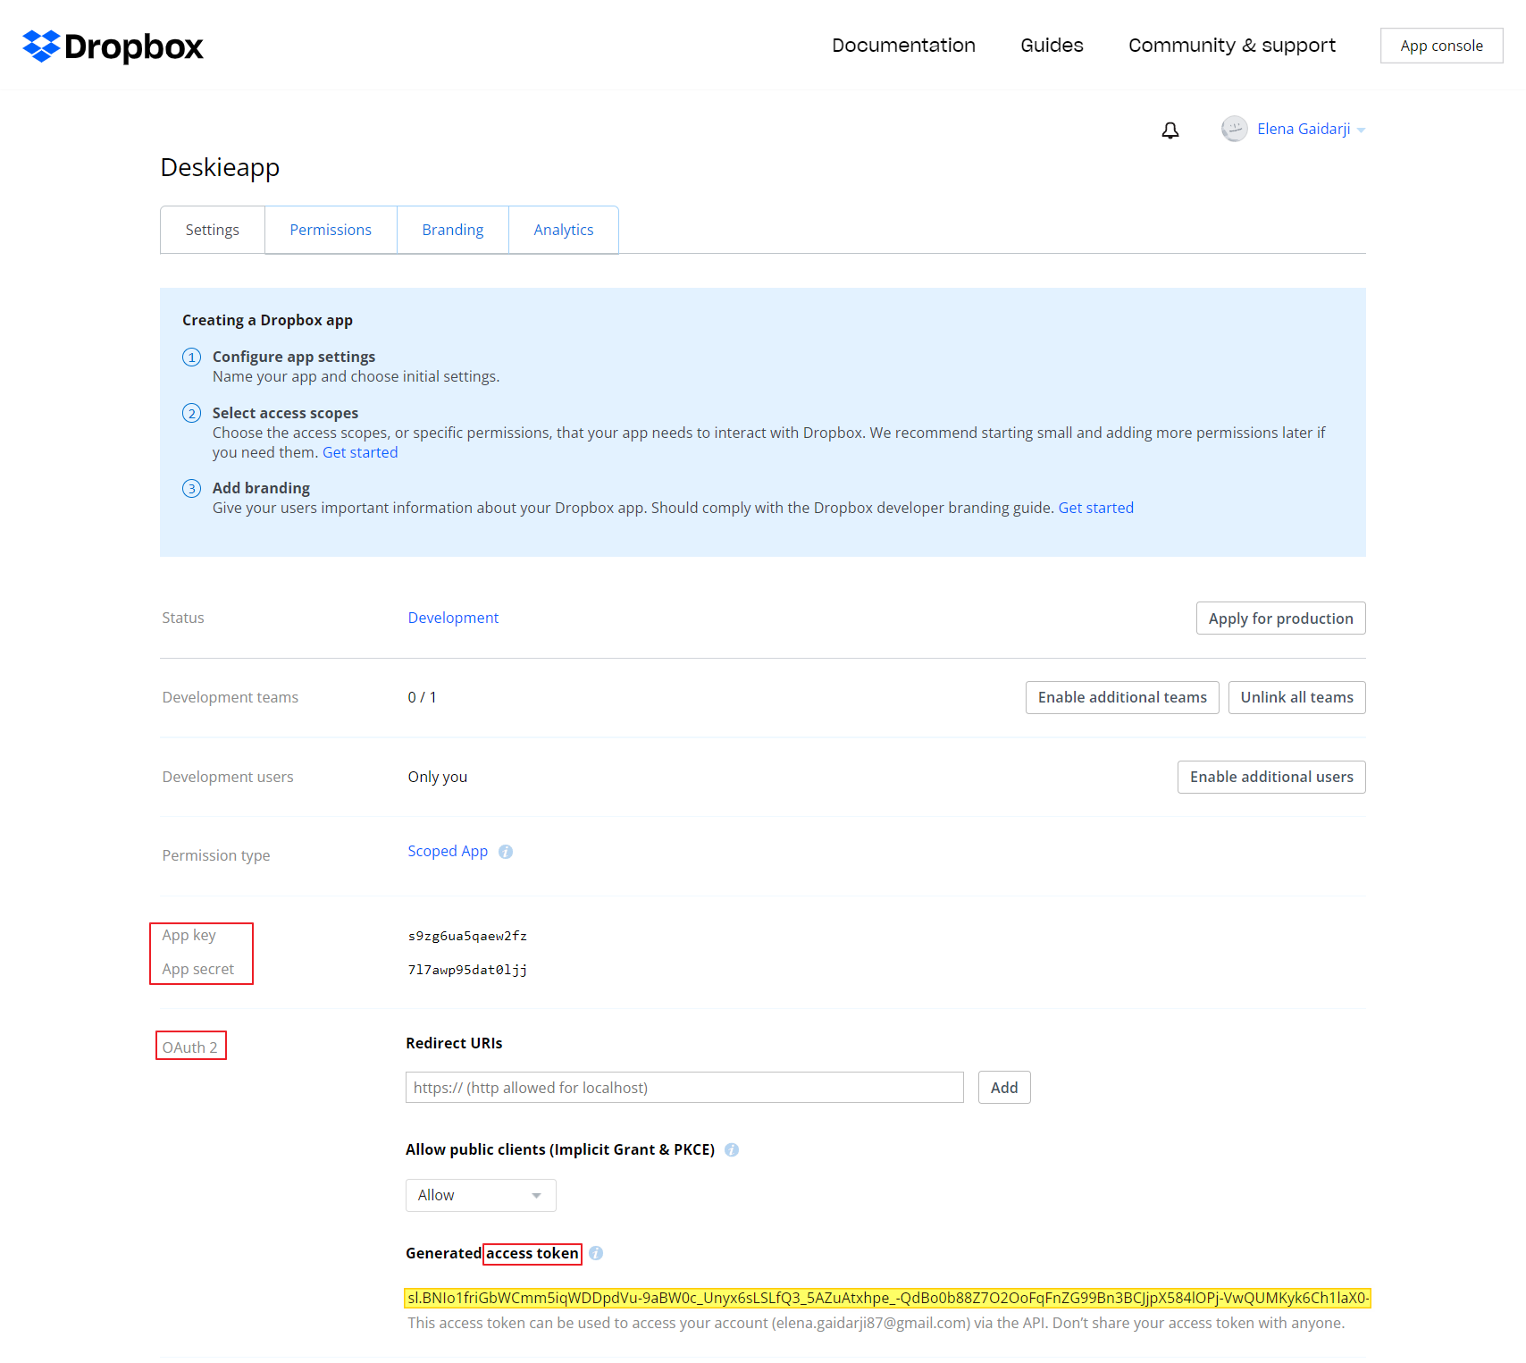The width and height of the screenshot is (1526, 1363).
Task: Click Apply for production button
Action: coord(1280,618)
